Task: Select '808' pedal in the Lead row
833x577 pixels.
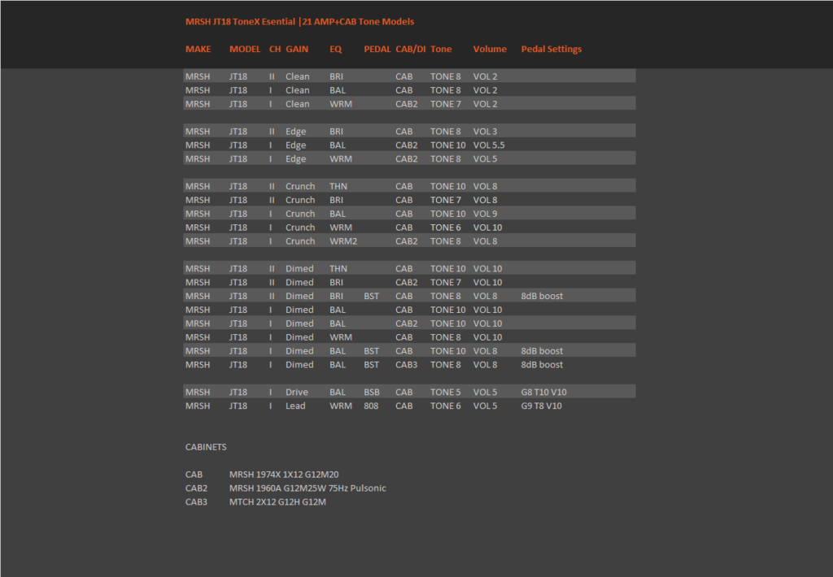Action: pos(371,406)
